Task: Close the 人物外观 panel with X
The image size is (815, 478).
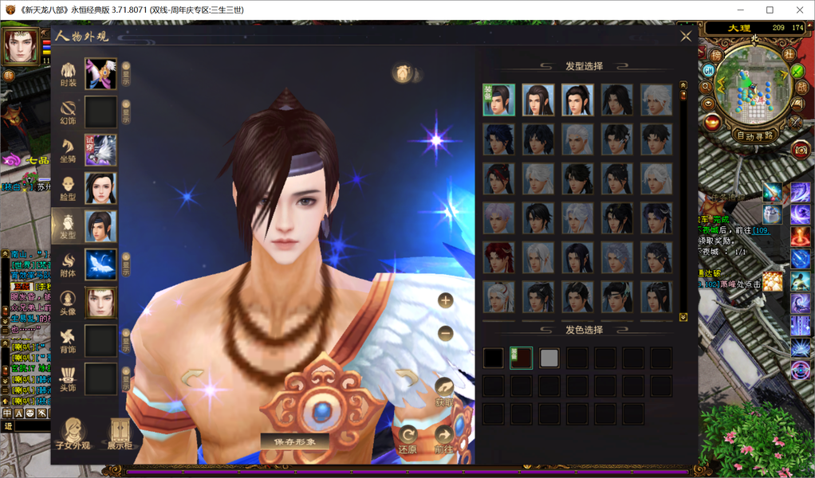Action: 686,36
